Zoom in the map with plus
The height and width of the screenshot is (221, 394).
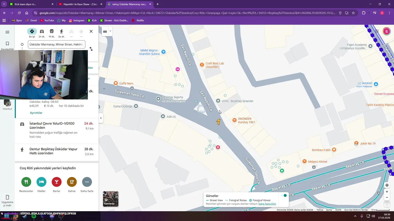coord(387,192)
